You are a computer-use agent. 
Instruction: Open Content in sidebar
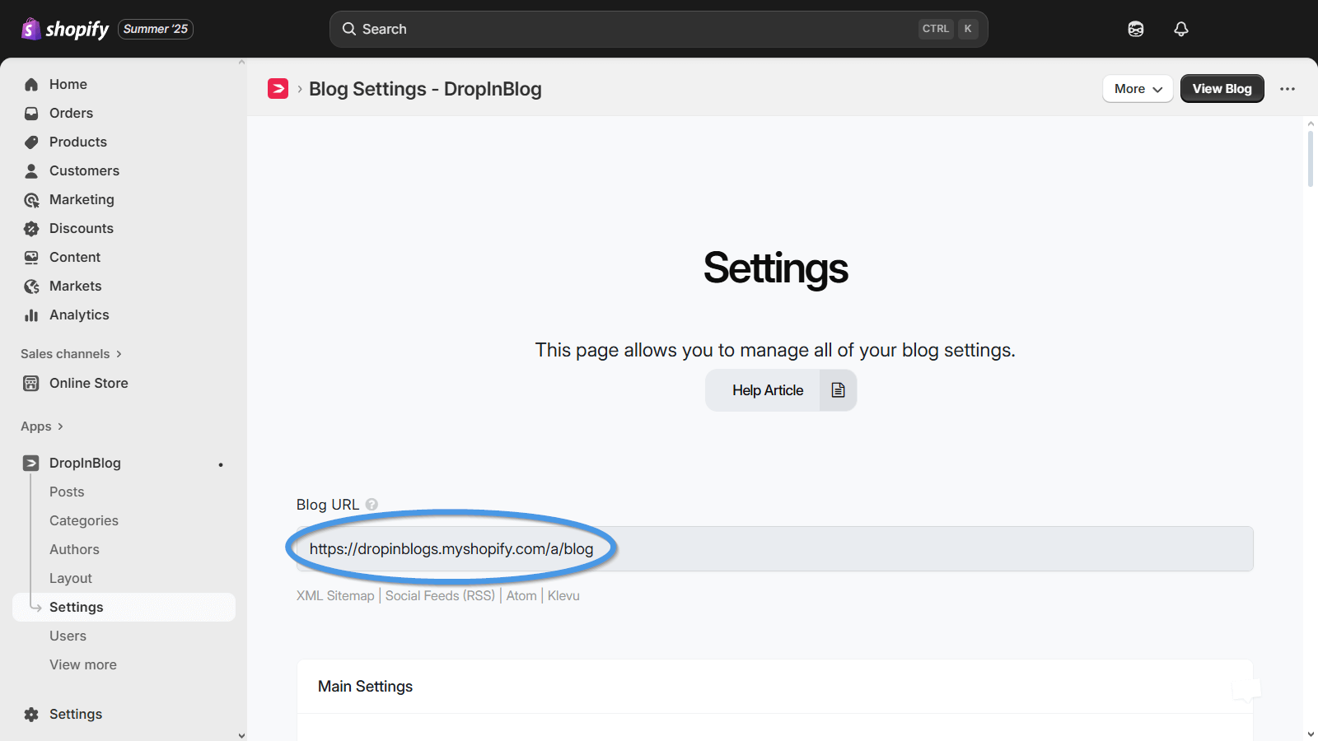point(75,257)
